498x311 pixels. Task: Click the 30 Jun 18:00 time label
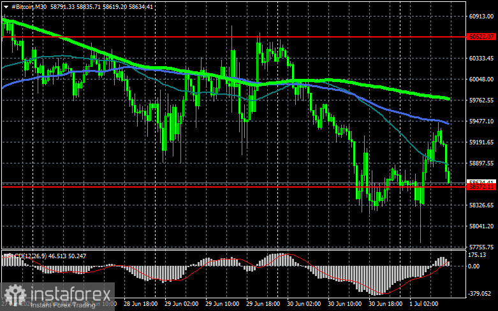click(385, 304)
